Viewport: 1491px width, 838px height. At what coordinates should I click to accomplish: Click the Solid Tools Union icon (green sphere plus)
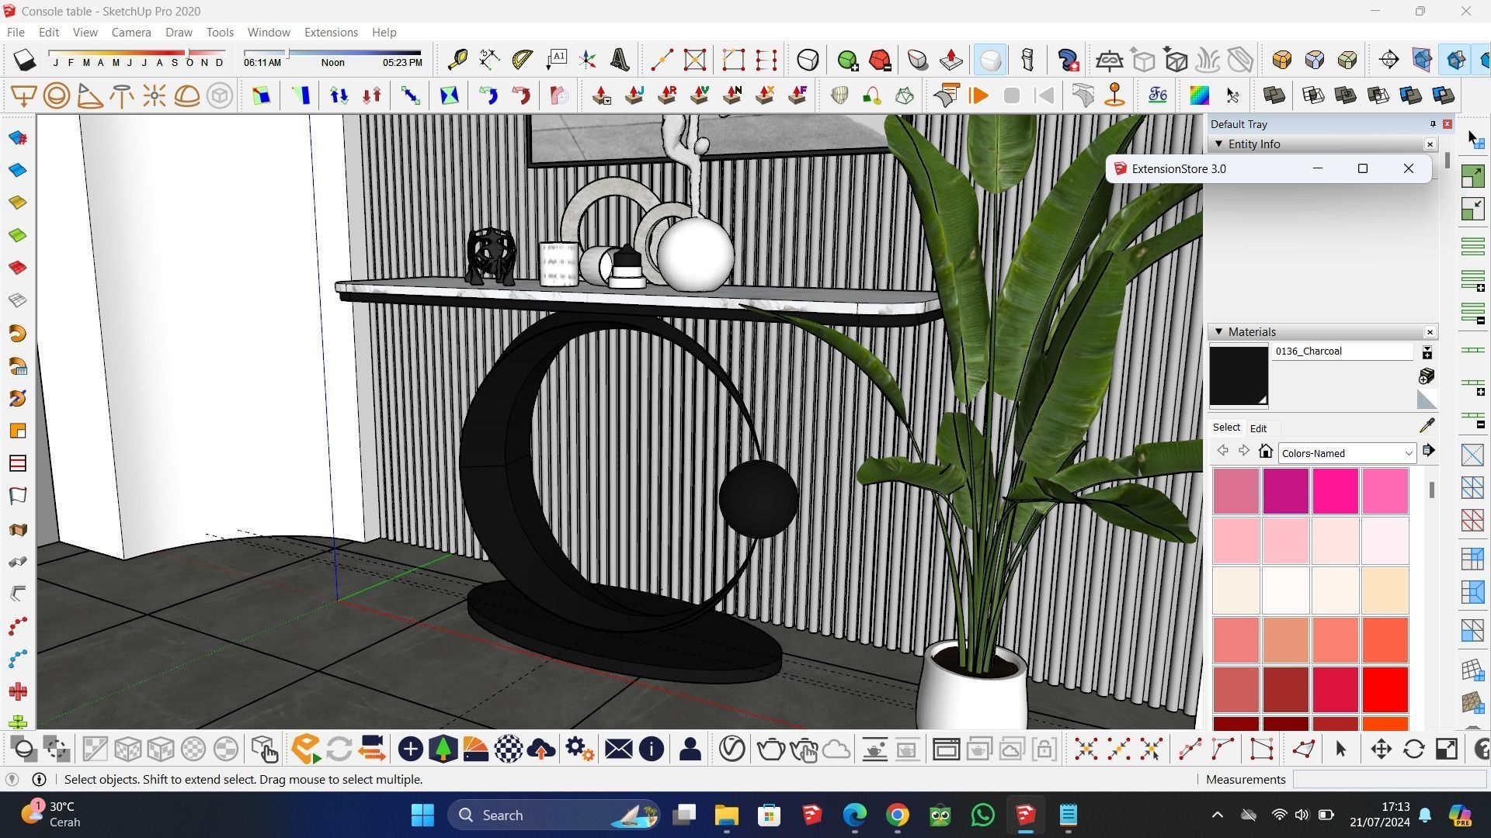pos(847,60)
